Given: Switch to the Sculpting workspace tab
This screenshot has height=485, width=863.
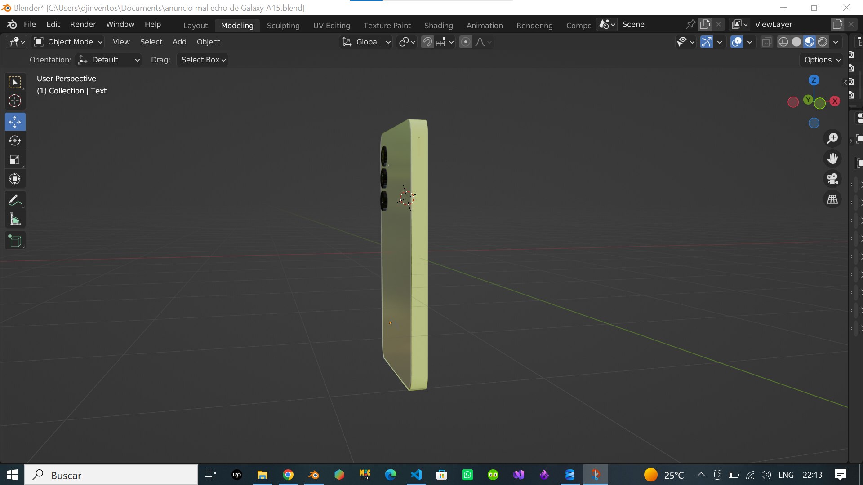Looking at the screenshot, I should (x=283, y=26).
